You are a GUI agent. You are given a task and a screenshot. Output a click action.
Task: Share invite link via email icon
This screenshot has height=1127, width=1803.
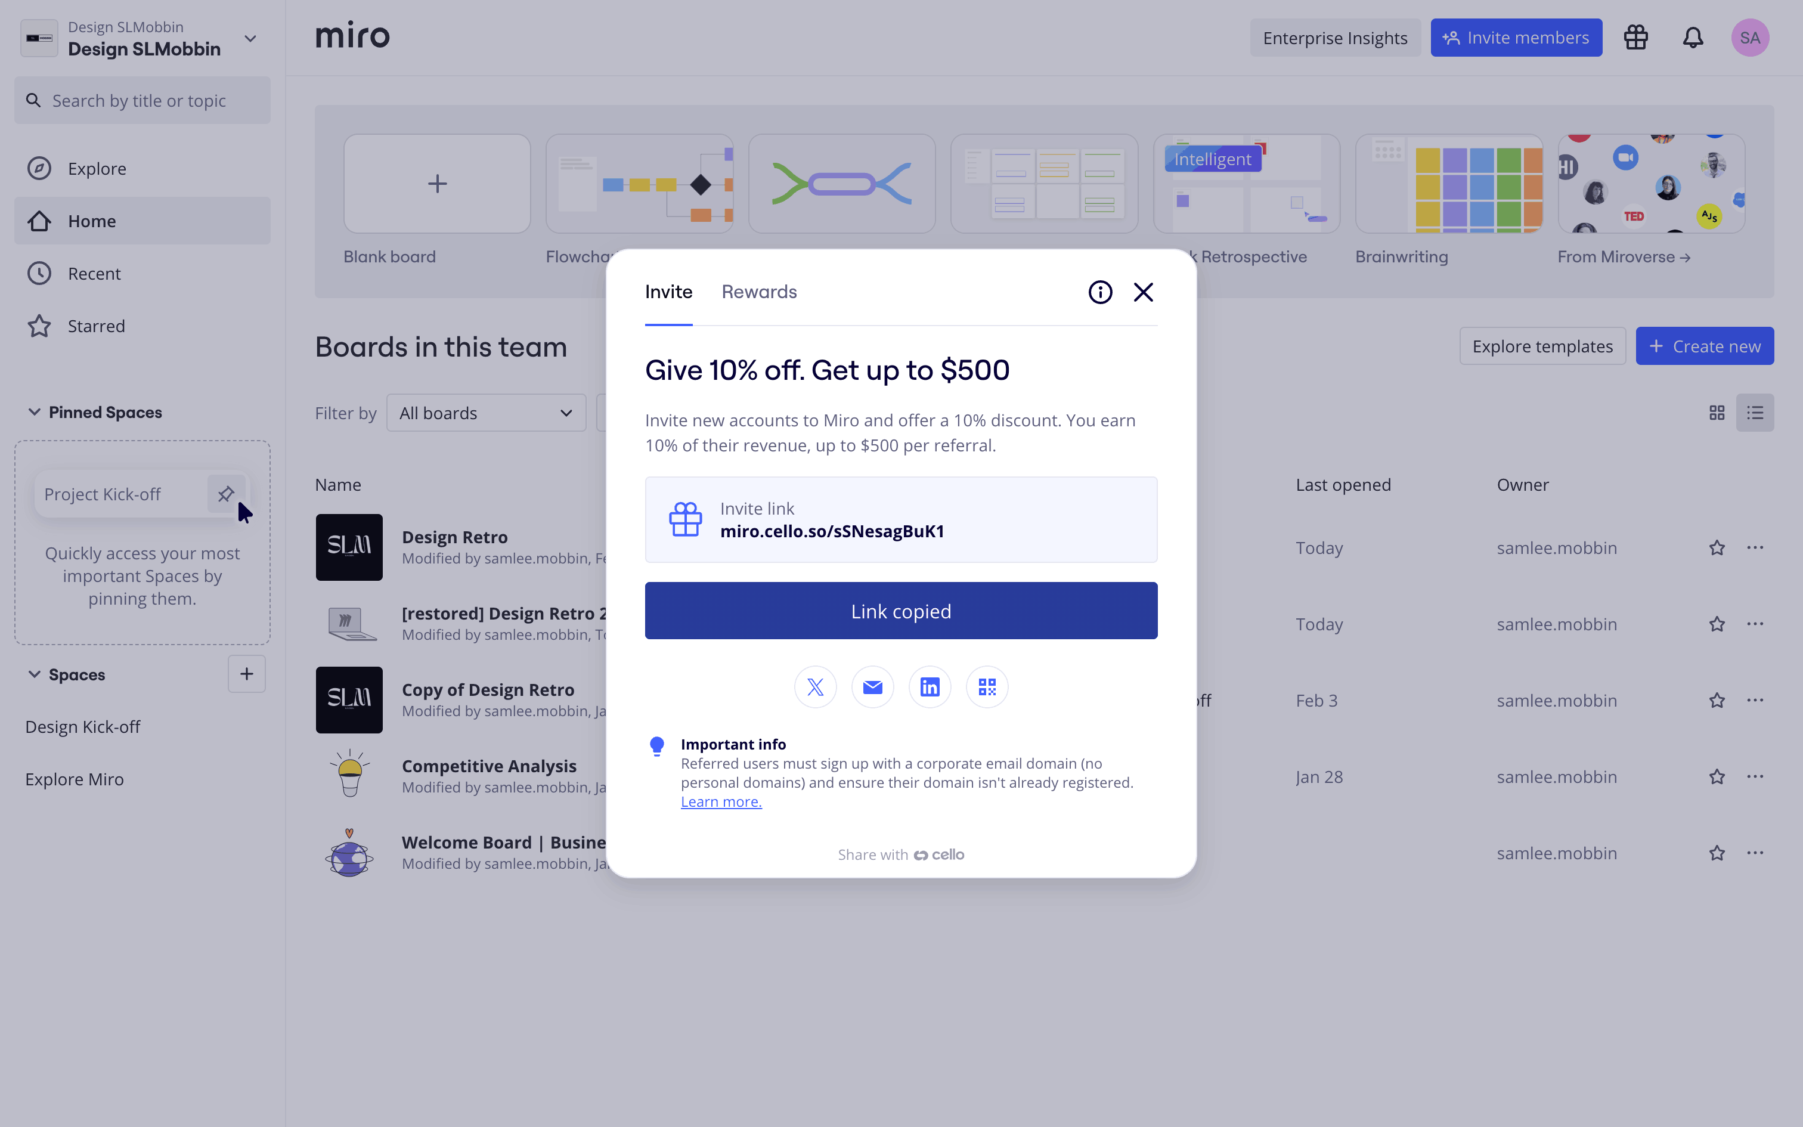[x=872, y=686]
